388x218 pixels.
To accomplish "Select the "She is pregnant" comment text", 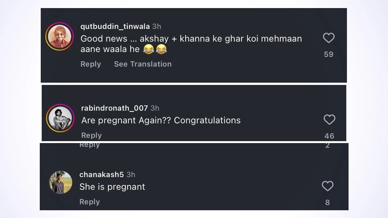I will tap(112, 187).
